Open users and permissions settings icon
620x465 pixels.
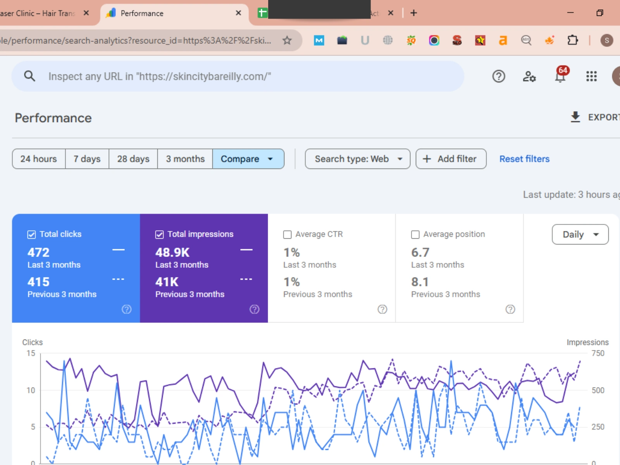pos(529,76)
